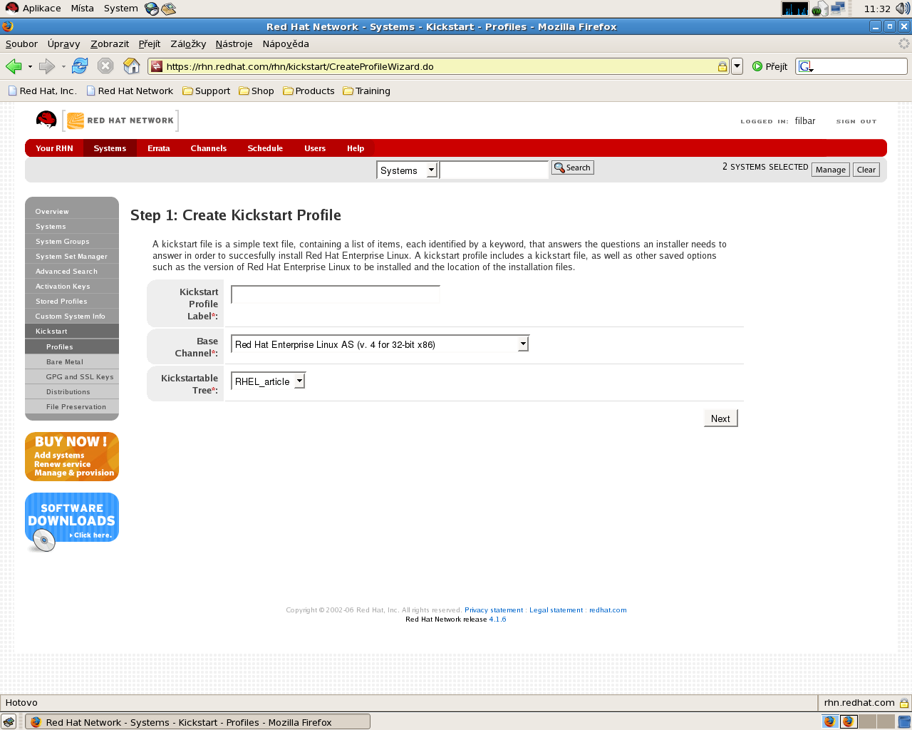Focus the Kickstart Profile Label field
The width and height of the screenshot is (912, 730).
[x=336, y=294]
